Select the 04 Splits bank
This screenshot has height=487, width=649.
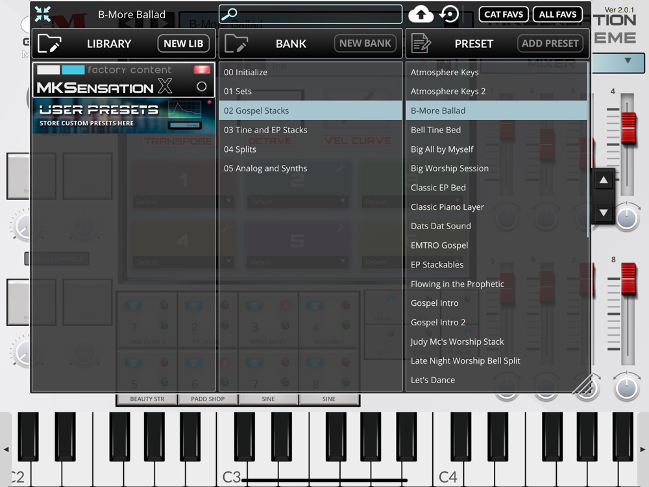click(x=310, y=149)
